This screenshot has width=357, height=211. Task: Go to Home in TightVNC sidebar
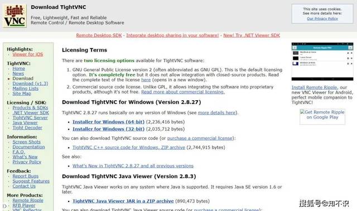18,68
